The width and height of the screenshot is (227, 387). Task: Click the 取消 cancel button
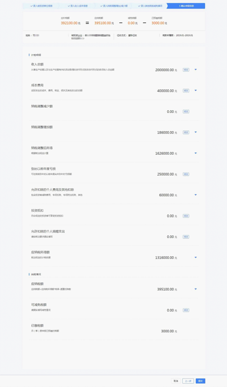tap(176, 381)
